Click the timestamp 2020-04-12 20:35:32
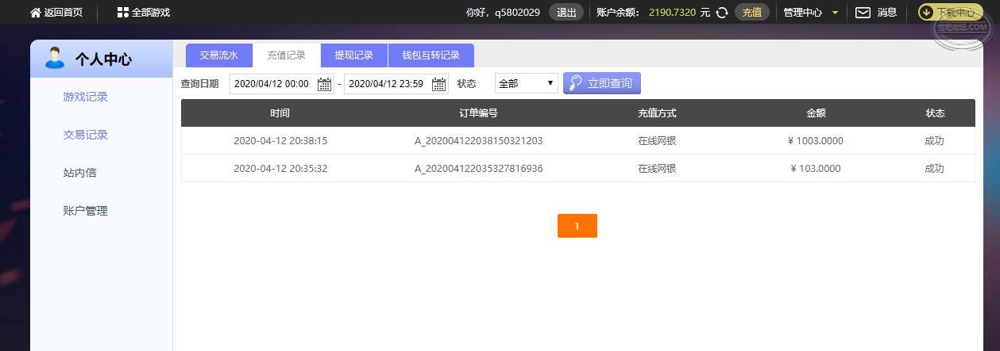Image resolution: width=1000 pixels, height=351 pixels. (280, 169)
